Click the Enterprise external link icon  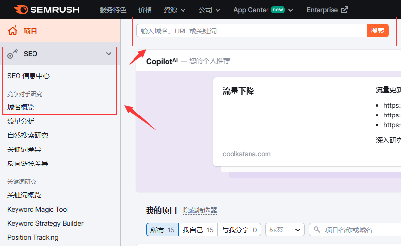[345, 10]
